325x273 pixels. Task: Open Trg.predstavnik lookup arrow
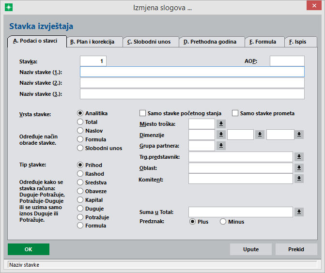[299, 157]
